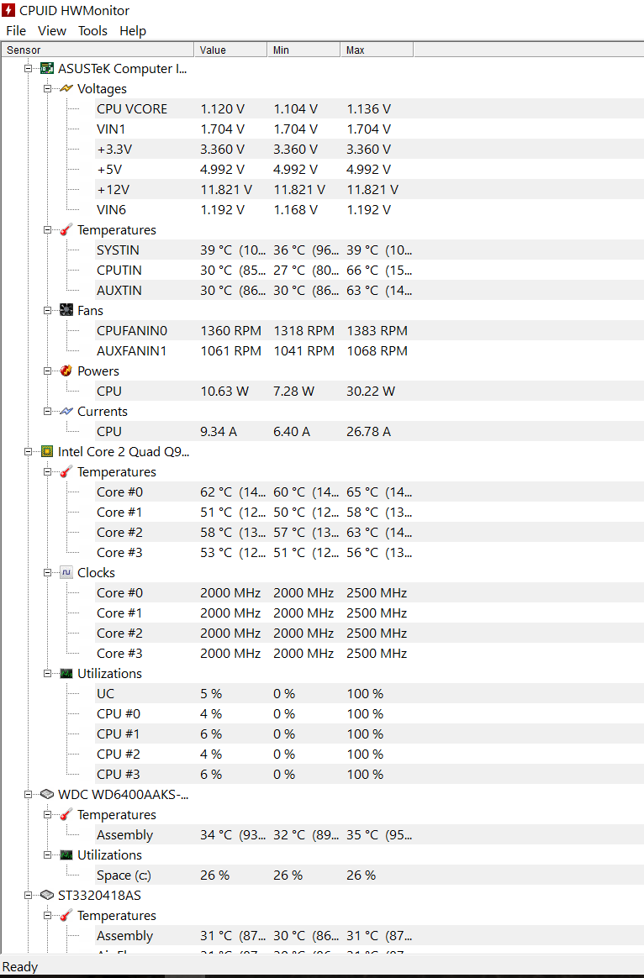Click the ASUSTeK motherboard icon
This screenshot has height=978, width=644.
(x=47, y=69)
